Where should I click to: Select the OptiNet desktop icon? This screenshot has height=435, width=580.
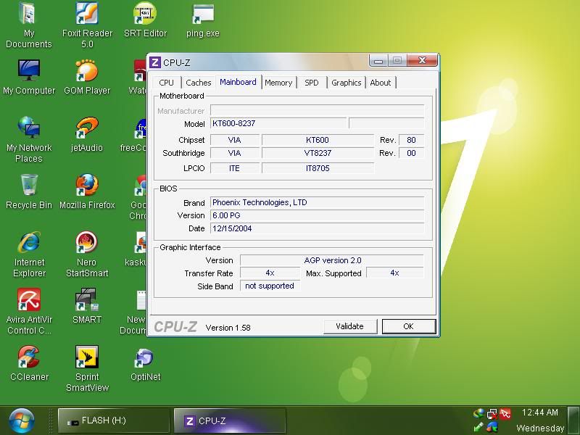coord(145,364)
